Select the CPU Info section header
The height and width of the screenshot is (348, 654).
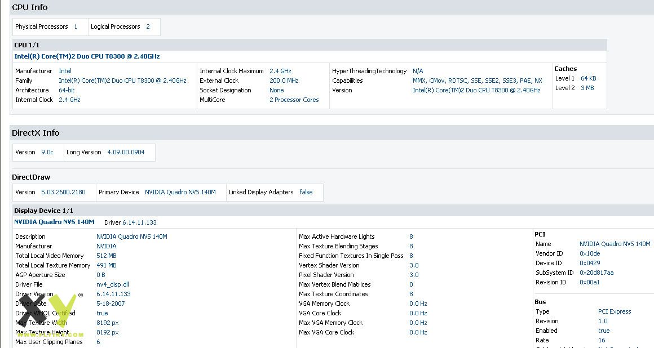point(30,7)
